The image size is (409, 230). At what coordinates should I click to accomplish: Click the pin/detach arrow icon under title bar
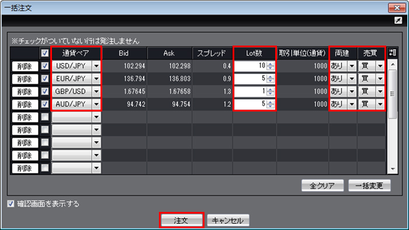coord(398,20)
